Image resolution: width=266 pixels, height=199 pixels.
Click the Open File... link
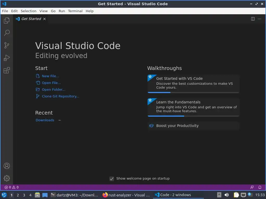tap(48, 83)
